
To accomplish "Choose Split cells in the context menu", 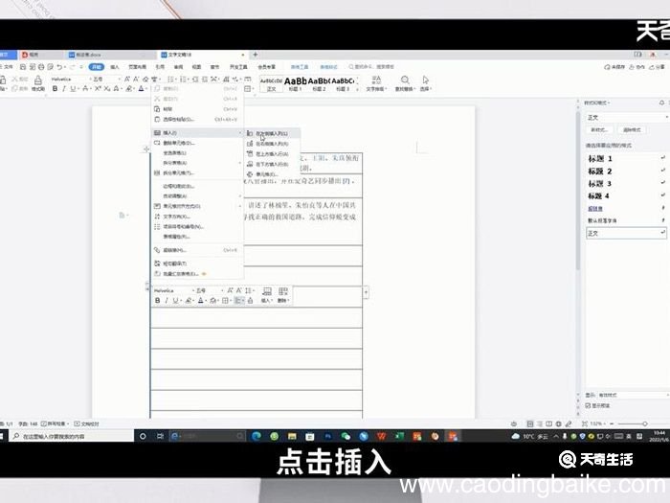I will tap(197, 173).
